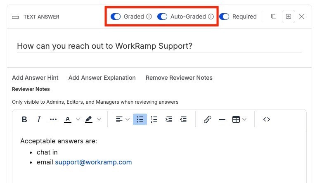Click Add Answer Hint
This screenshot has height=183, width=317.
click(x=35, y=78)
